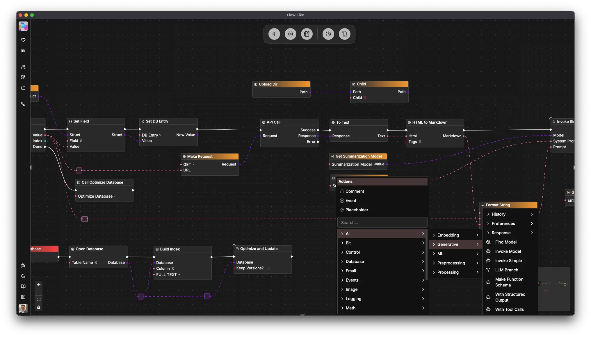Select Comment from the Actions menu
The image size is (591, 337).
[355, 191]
